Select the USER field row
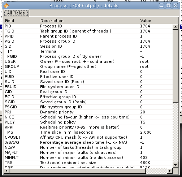The width and height of the screenshot is (182, 177). (88, 61)
